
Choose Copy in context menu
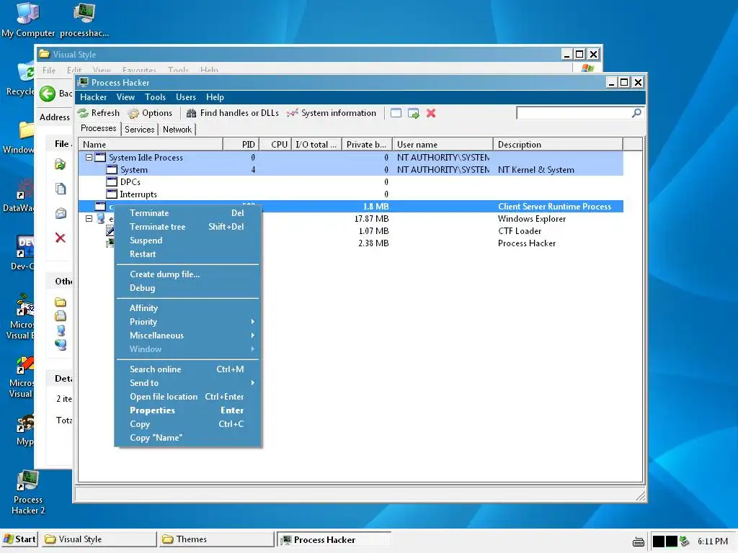click(x=187, y=423)
